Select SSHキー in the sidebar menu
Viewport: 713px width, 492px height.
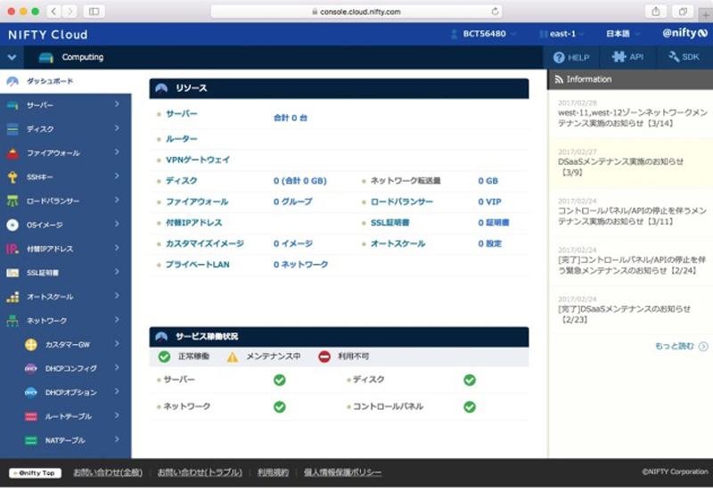click(x=65, y=176)
